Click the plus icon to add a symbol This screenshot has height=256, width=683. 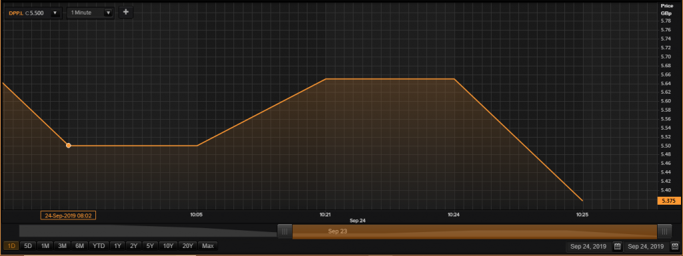click(x=126, y=12)
